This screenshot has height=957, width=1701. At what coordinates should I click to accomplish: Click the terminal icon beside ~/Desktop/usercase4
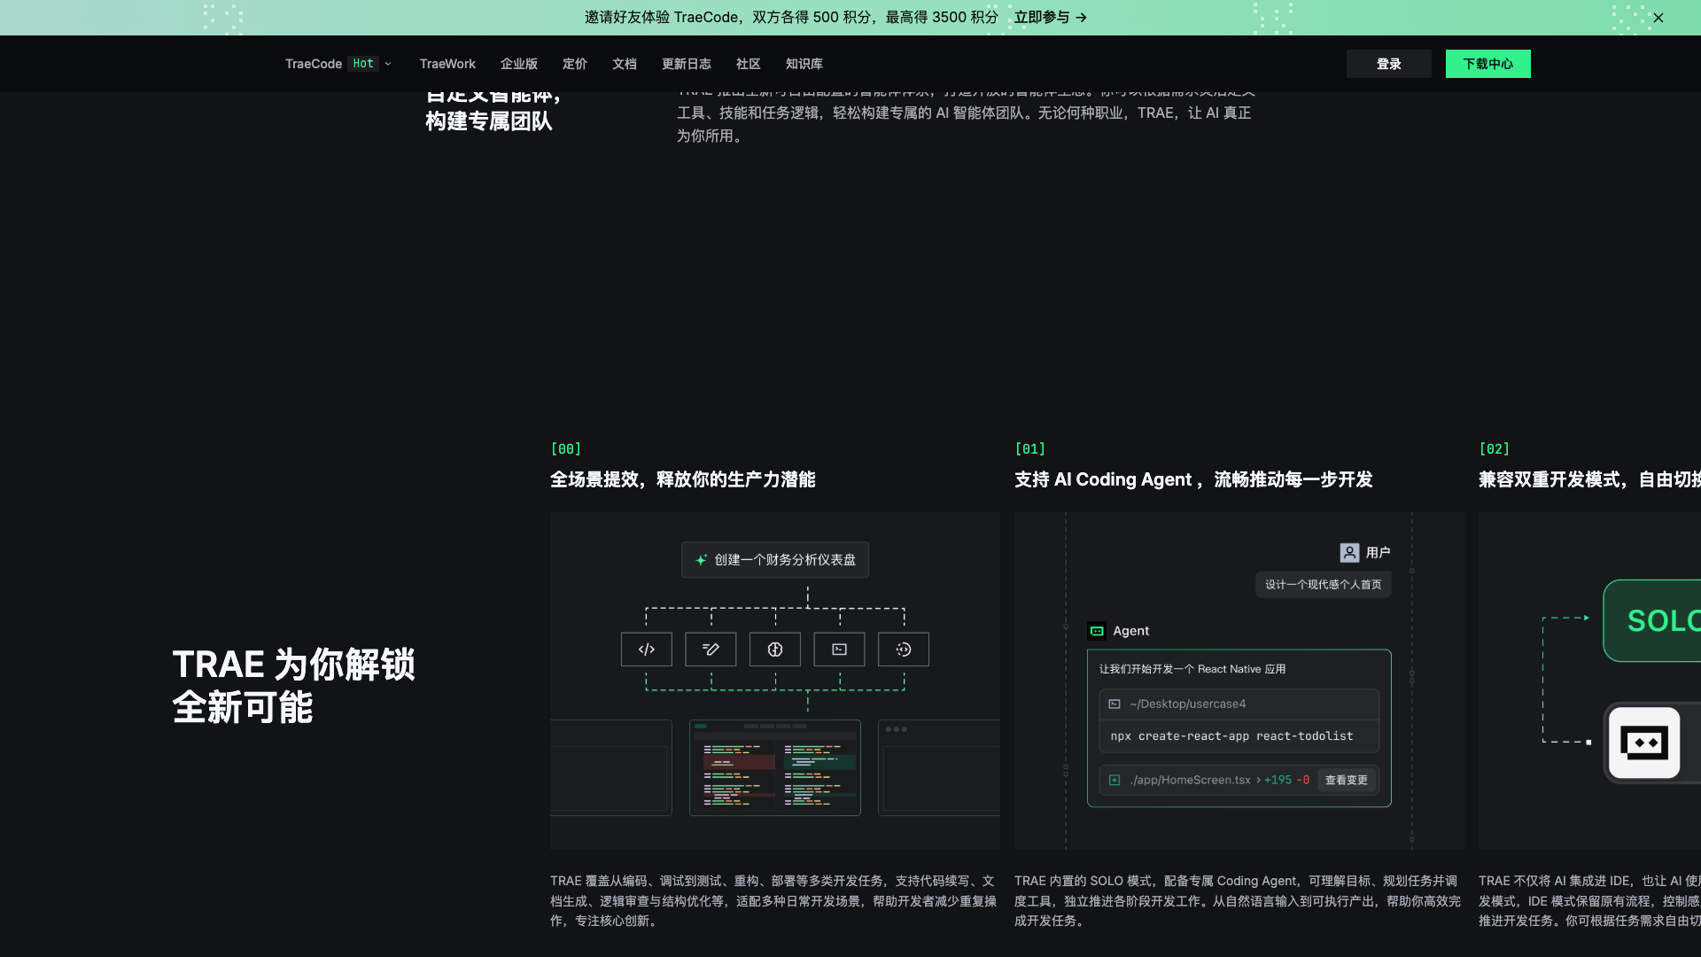click(1115, 704)
